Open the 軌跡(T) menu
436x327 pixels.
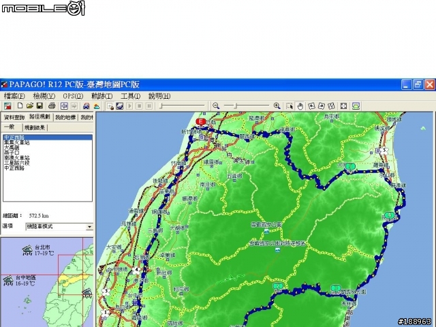point(102,96)
